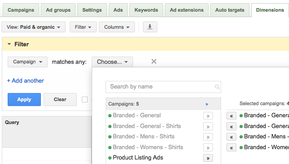Viewport: 289px width, 164px height.
Task: Remove first selected Branded - General with « button
Action: pyautogui.click(x=231, y=116)
